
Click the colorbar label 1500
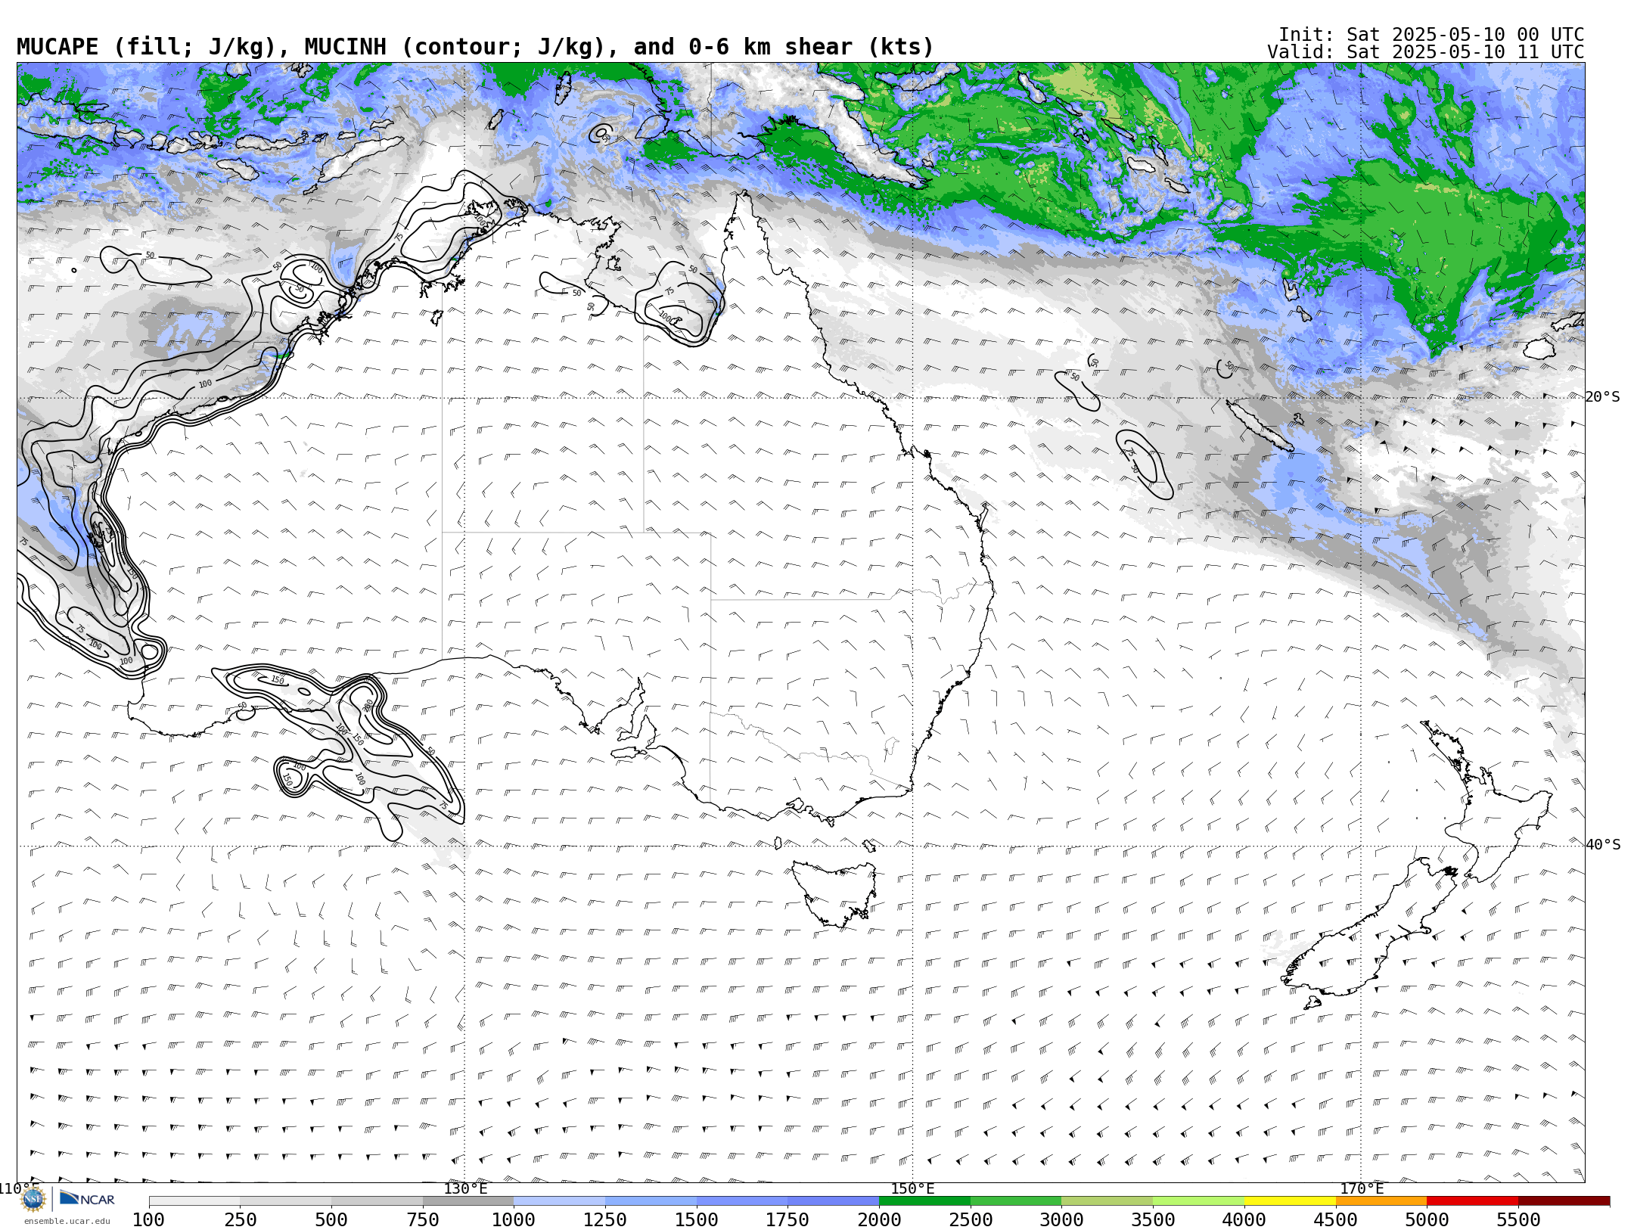697,1219
